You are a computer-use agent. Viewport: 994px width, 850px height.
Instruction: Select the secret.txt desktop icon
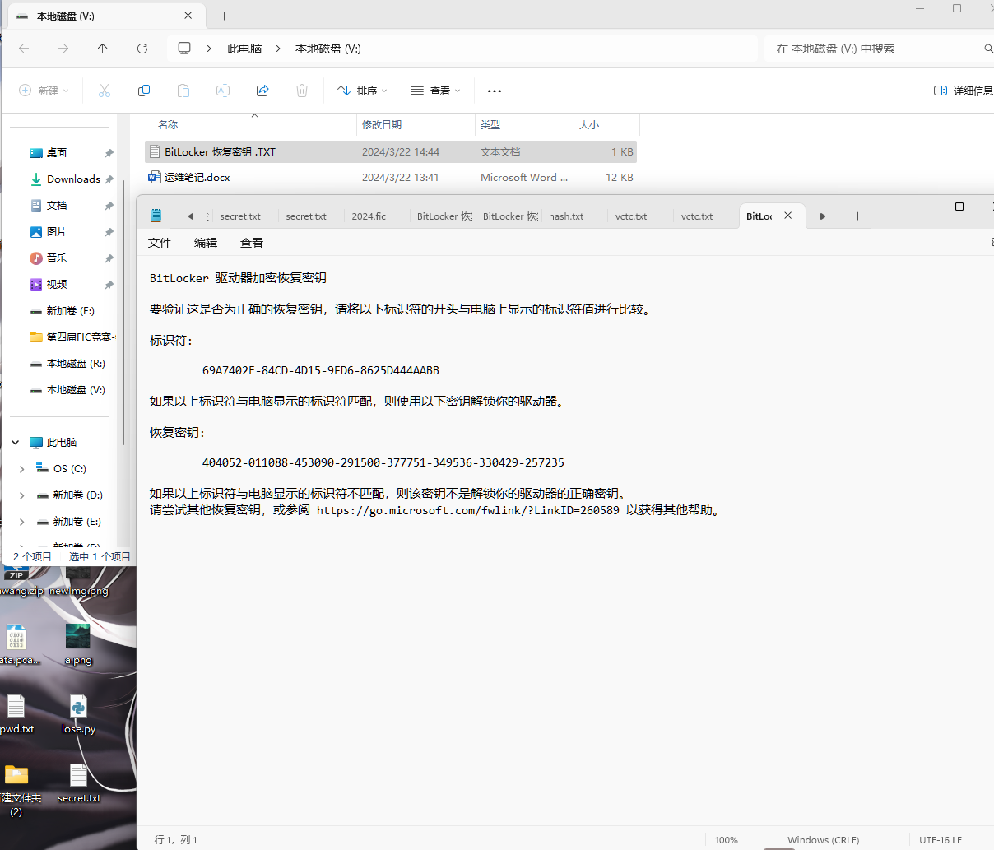coord(79,783)
